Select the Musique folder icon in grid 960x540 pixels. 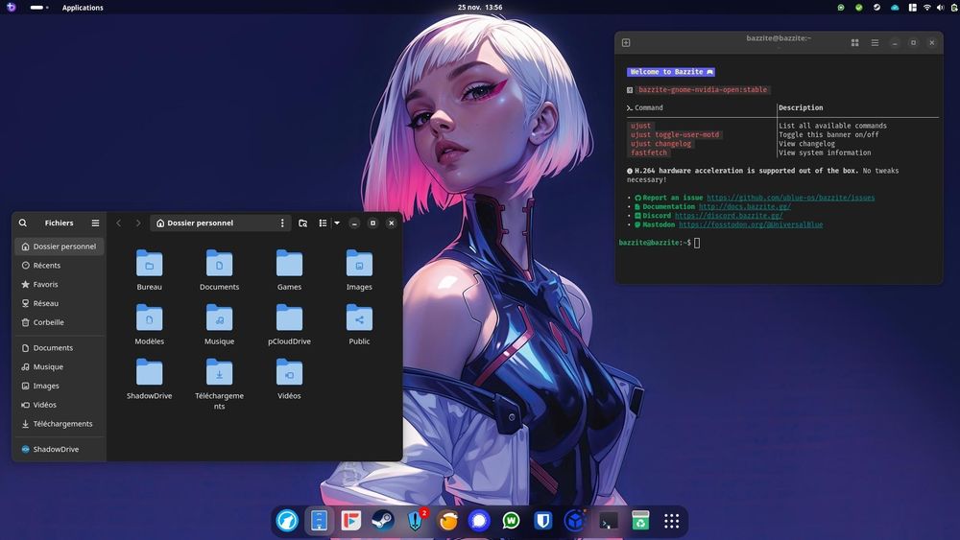[219, 317]
